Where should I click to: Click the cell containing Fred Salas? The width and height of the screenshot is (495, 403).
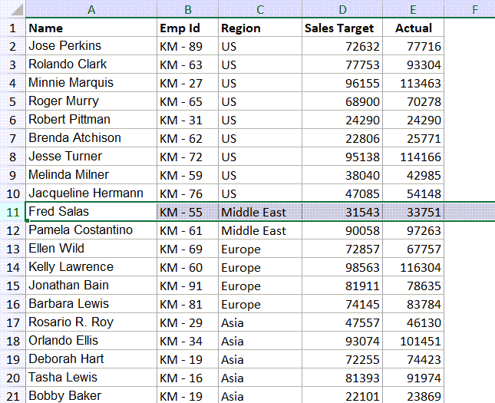(91, 212)
